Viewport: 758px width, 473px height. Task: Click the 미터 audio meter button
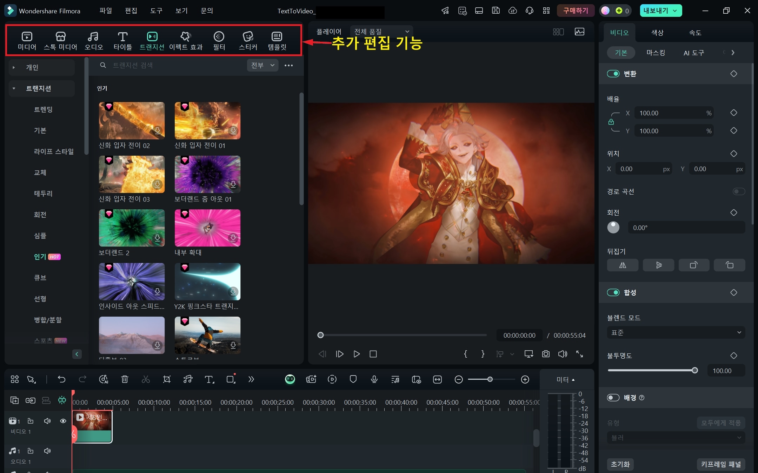coord(566,379)
